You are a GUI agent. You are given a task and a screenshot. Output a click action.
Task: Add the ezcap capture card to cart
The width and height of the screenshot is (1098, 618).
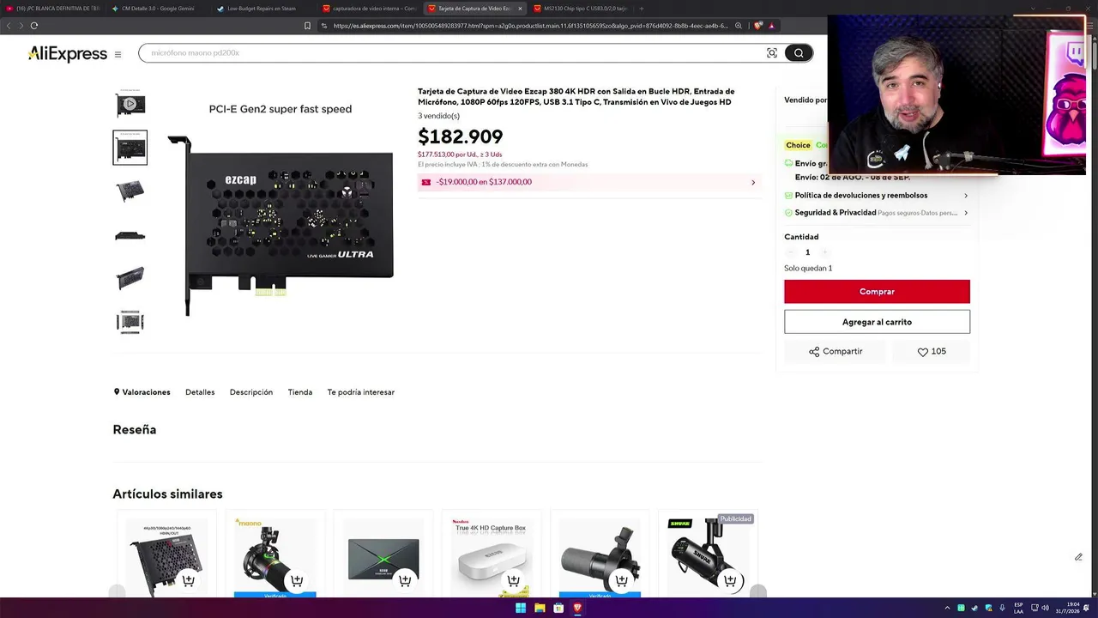coord(189,580)
